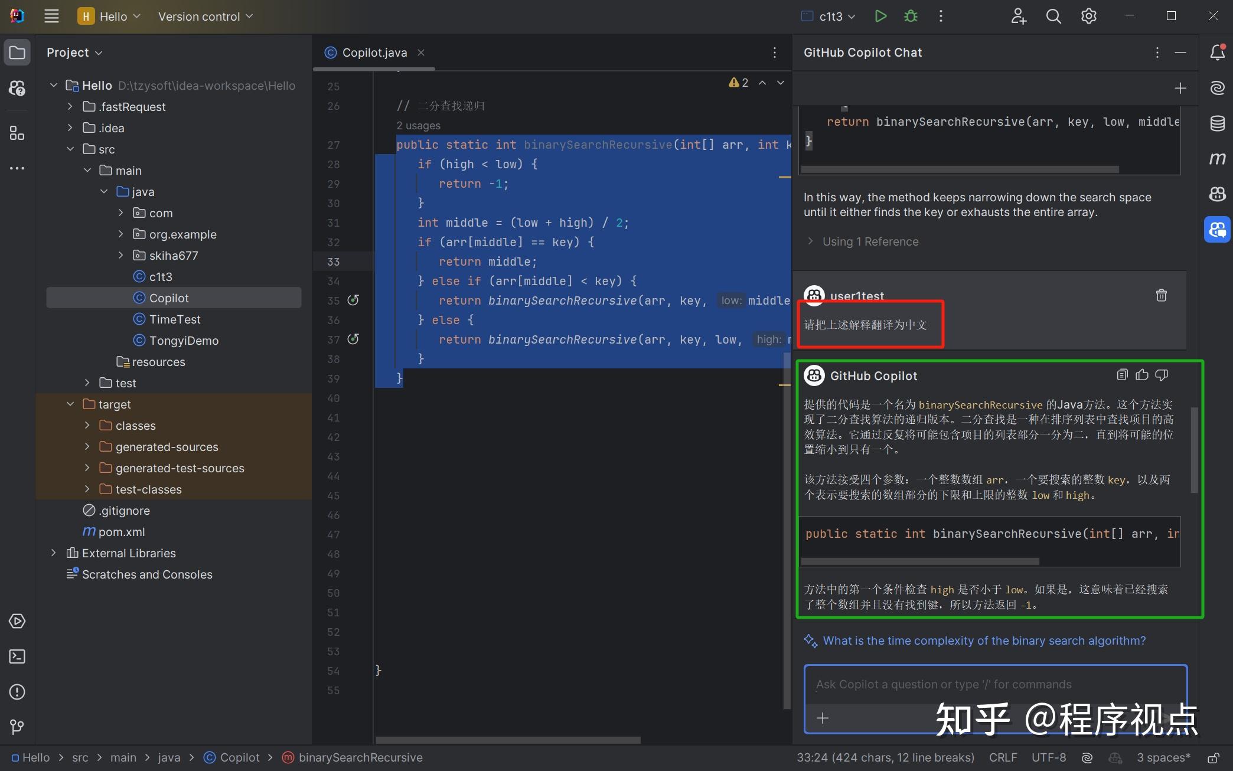The height and width of the screenshot is (771, 1233).
Task: Open the Maven panel icon
Action: click(x=1217, y=158)
